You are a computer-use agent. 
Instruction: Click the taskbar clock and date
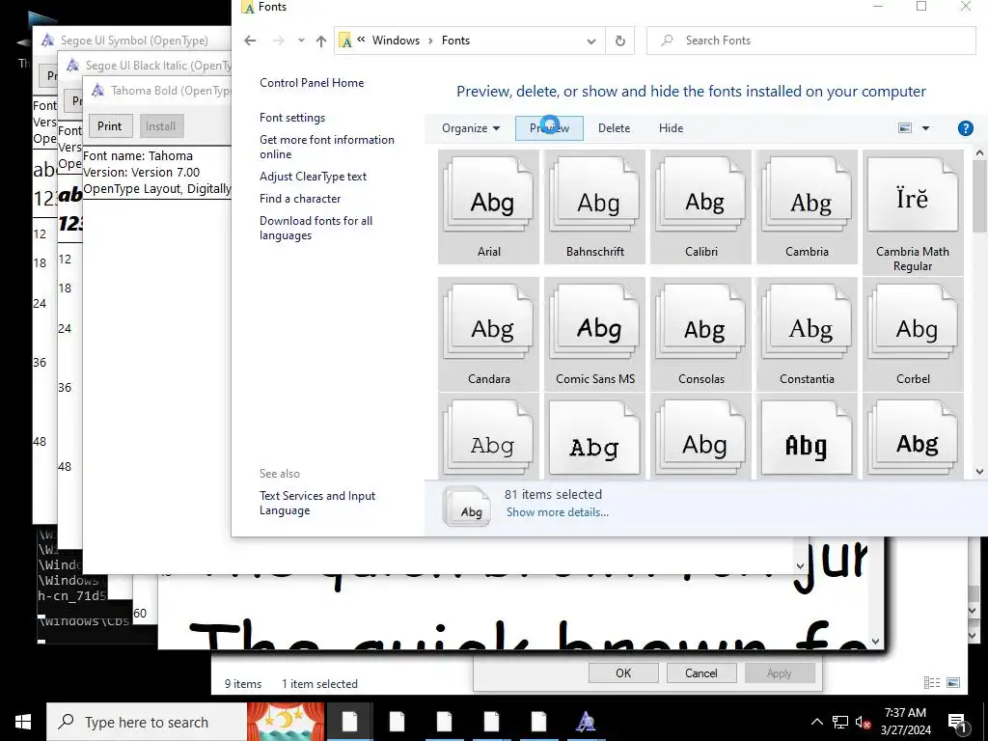click(905, 722)
